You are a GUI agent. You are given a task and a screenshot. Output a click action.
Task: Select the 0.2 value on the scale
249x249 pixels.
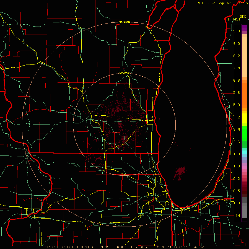pyautogui.click(x=237, y=179)
